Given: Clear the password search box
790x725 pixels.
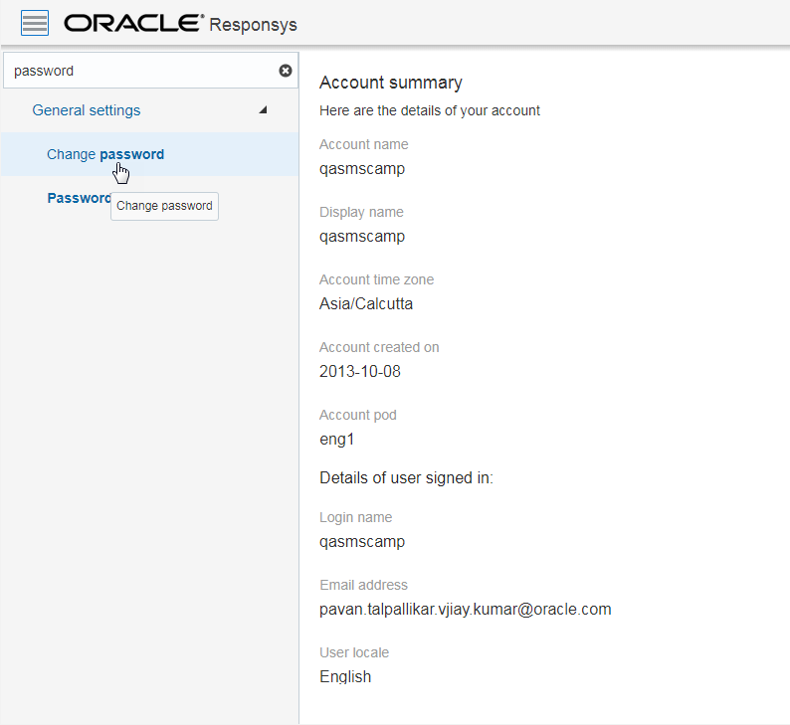Looking at the screenshot, I should coord(286,71).
